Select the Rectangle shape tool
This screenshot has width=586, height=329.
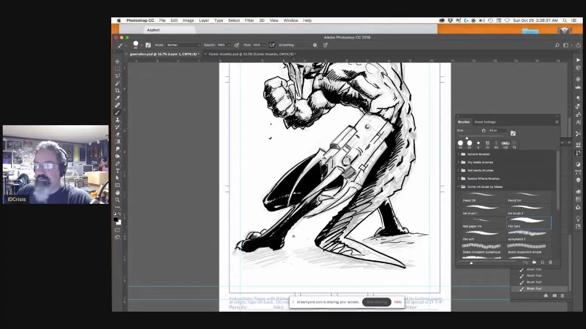pyautogui.click(x=118, y=185)
